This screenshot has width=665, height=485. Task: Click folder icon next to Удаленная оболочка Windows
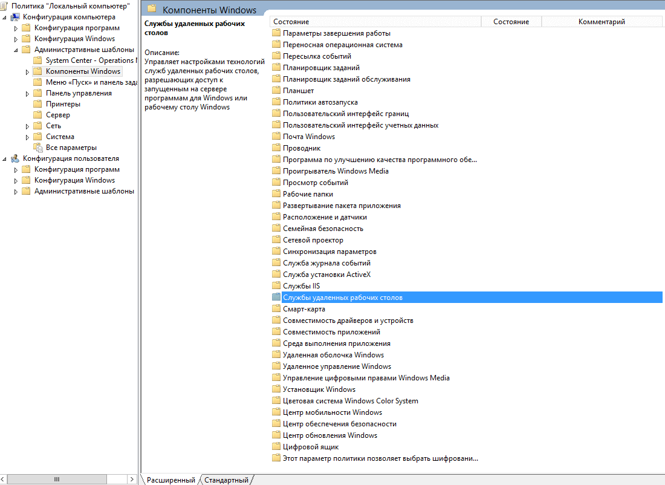(x=276, y=355)
